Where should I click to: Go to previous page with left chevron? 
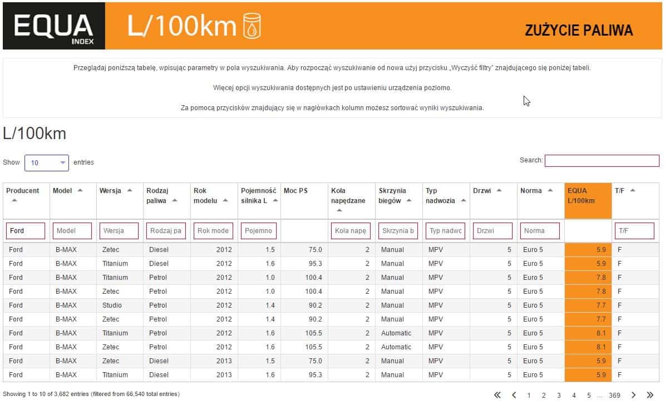pos(514,395)
